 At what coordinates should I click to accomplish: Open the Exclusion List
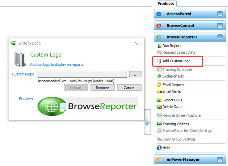[x=173, y=76]
